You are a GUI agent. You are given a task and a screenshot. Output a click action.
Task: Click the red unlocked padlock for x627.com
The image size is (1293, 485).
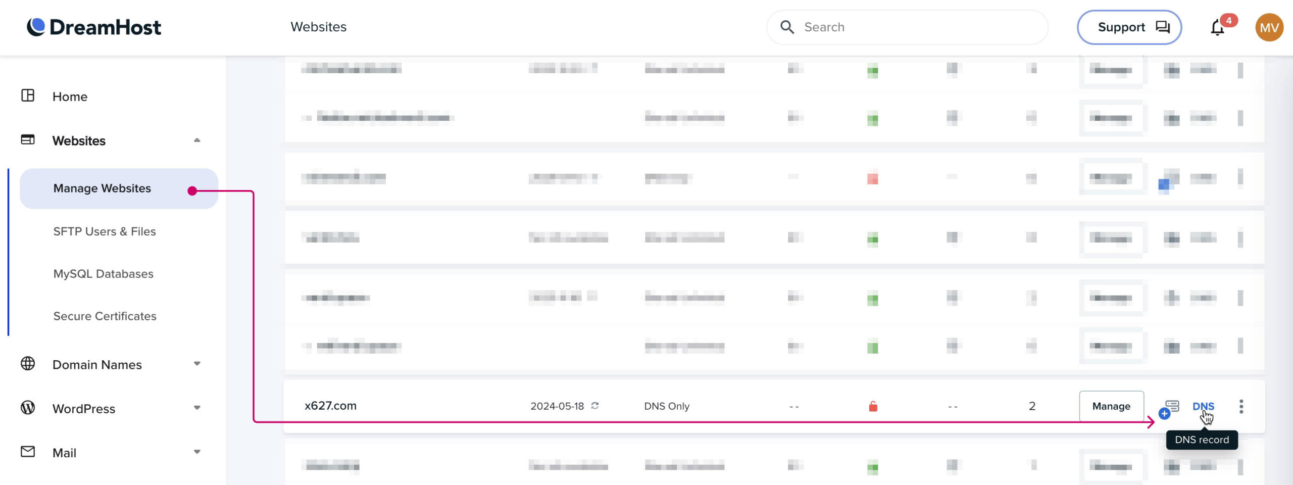point(873,406)
